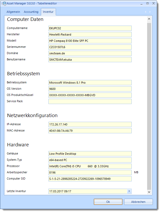Click the Ok button
Screen dimensions: 161x213
point(108,202)
